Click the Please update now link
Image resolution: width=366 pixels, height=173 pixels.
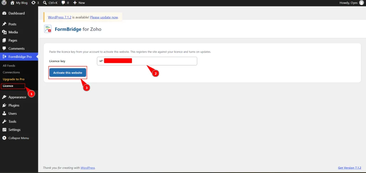104,17
